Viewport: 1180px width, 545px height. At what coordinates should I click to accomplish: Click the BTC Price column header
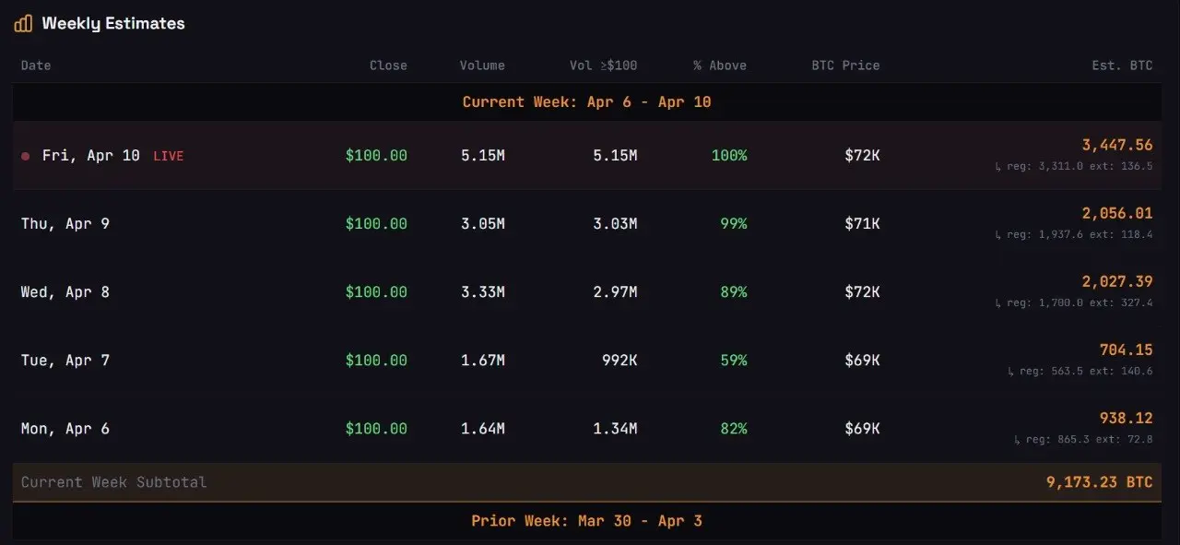tap(845, 65)
